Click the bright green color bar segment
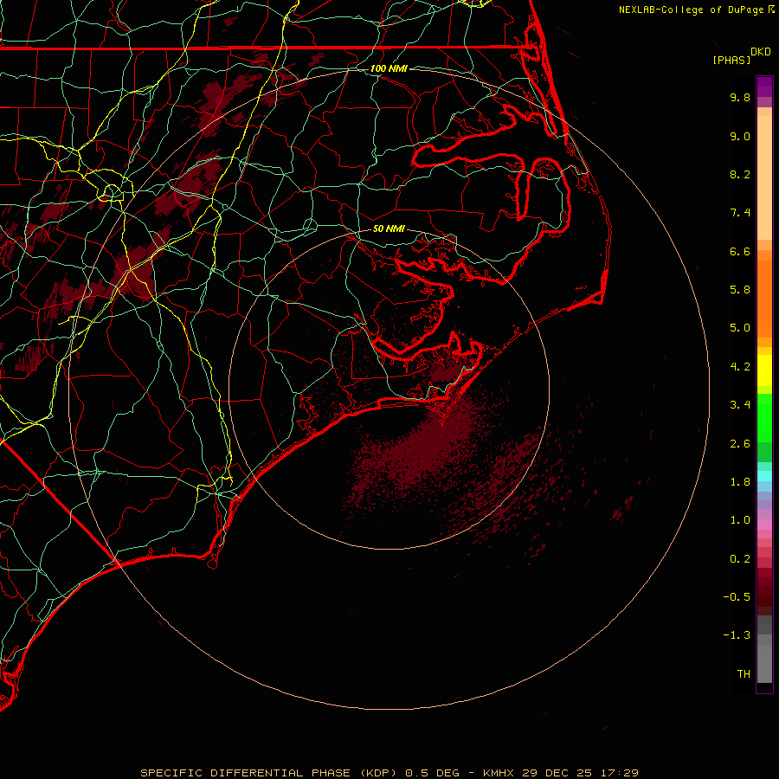779x779 pixels. [764, 418]
